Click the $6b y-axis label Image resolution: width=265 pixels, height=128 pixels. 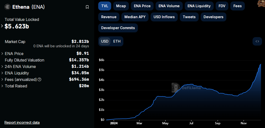pyautogui.click(x=101, y=60)
